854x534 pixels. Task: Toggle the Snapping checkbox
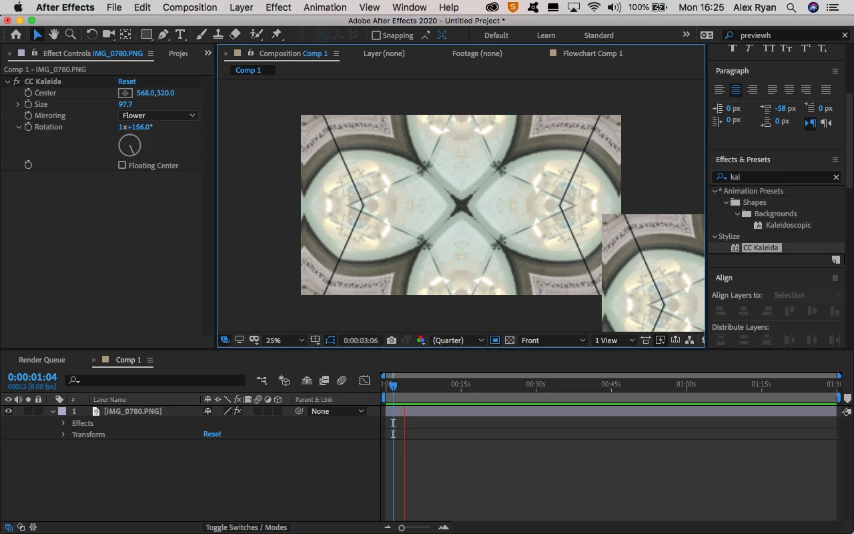click(376, 35)
